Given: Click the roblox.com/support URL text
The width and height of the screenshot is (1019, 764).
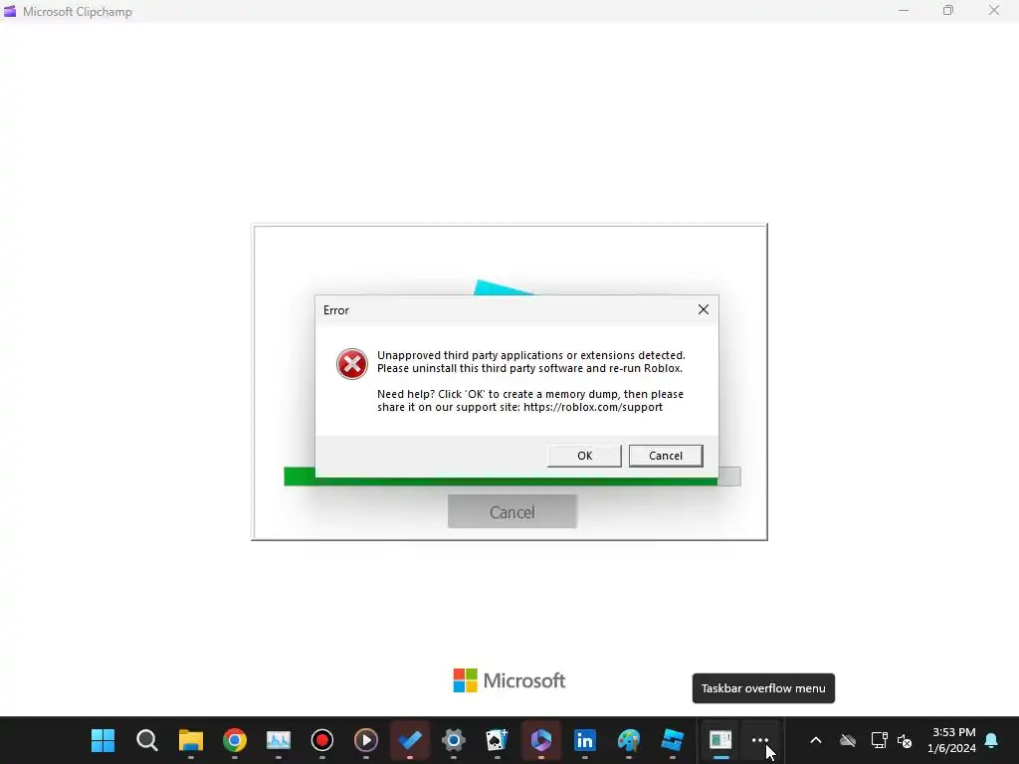Looking at the screenshot, I should point(593,407).
